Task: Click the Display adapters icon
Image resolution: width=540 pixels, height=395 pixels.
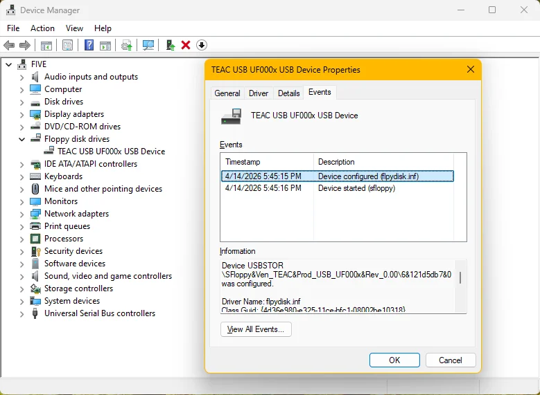Action: click(x=35, y=114)
